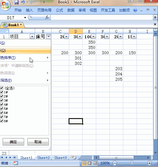Open filter dropdown in column D header
Screen dimensions: 158x167
pyautogui.click(x=80, y=37)
